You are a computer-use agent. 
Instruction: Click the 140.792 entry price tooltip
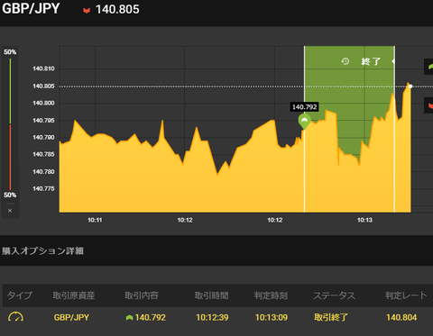304,107
